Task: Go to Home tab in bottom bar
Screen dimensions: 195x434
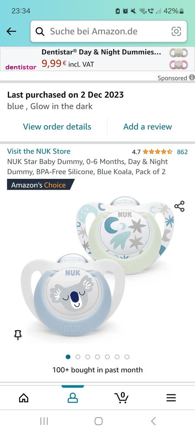Action: [x=24, y=398]
